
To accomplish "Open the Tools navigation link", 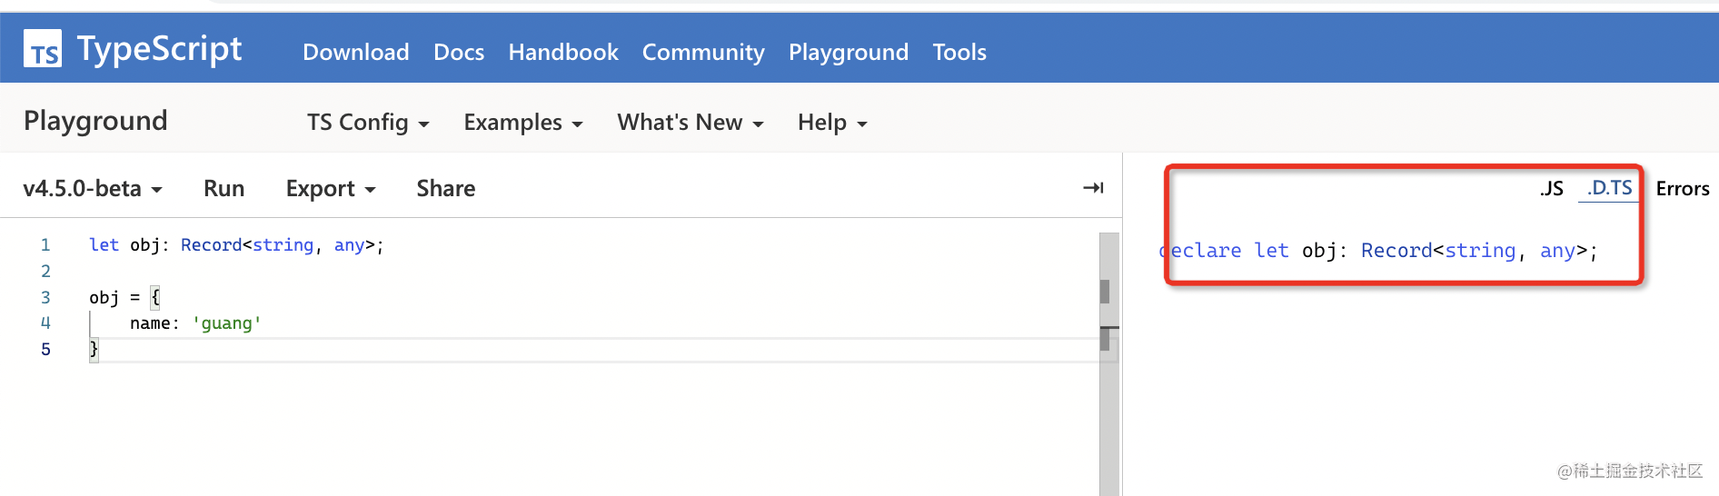I will pos(959,53).
